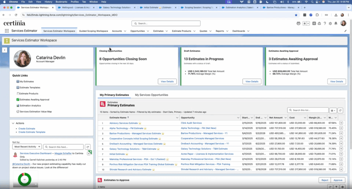Open List View Controls gear menu
The height and width of the screenshot is (189, 352).
(333, 110)
